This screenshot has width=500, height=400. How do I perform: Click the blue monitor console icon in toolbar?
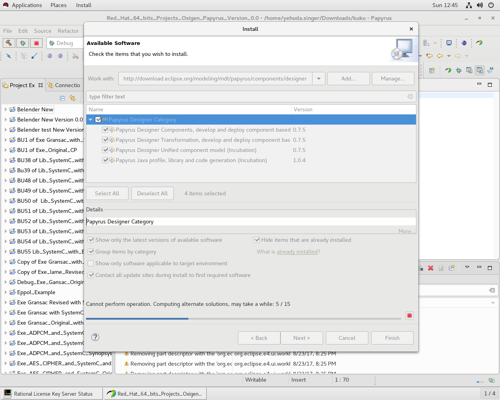click(449, 43)
